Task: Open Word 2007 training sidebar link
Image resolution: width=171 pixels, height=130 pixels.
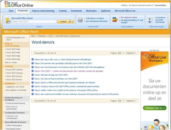Action: 14,70
